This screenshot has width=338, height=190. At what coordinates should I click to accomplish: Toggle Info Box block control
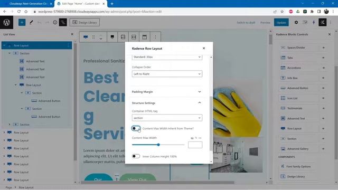[x=323, y=78]
